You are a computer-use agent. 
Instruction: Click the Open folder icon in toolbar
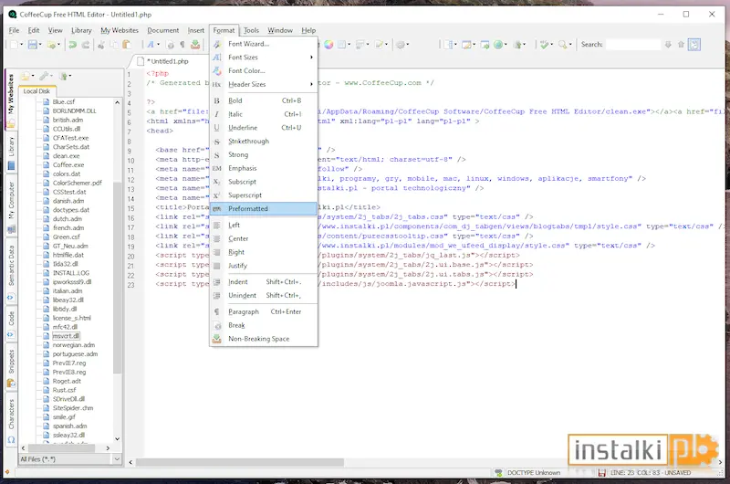[x=51, y=45]
